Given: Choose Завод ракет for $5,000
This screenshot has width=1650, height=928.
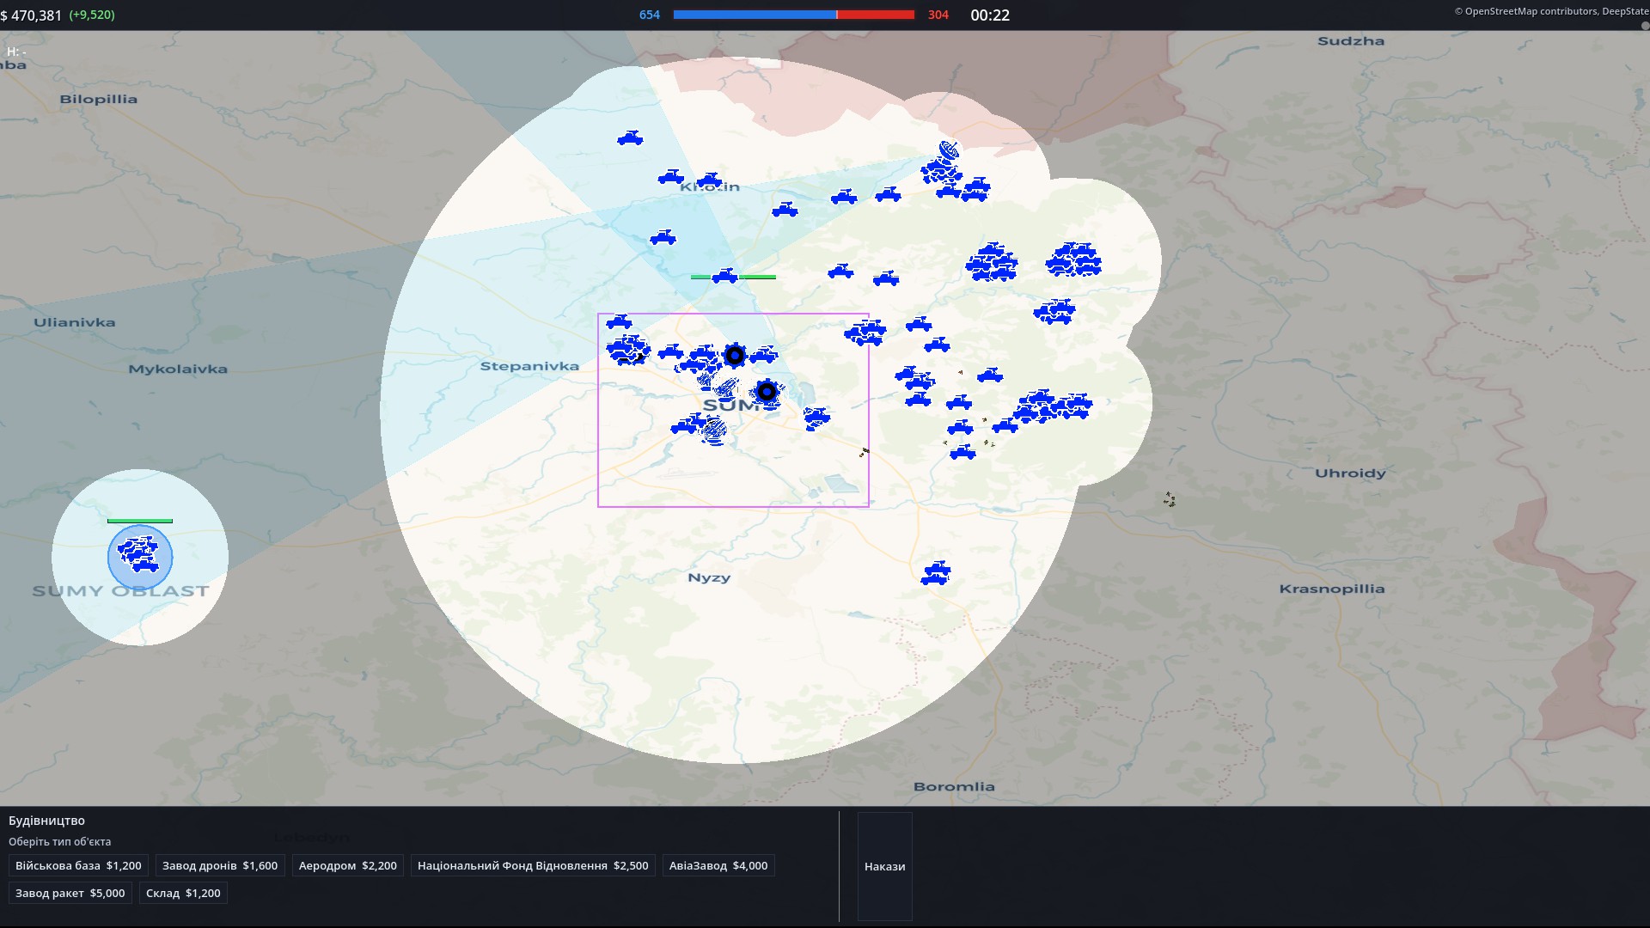Looking at the screenshot, I should [70, 893].
